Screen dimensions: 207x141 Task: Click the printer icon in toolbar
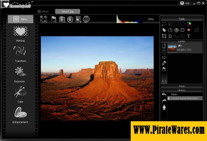pyautogui.click(x=86, y=19)
